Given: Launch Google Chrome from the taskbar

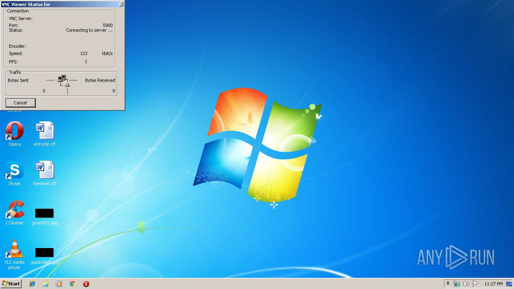Looking at the screenshot, I should click(x=73, y=284).
